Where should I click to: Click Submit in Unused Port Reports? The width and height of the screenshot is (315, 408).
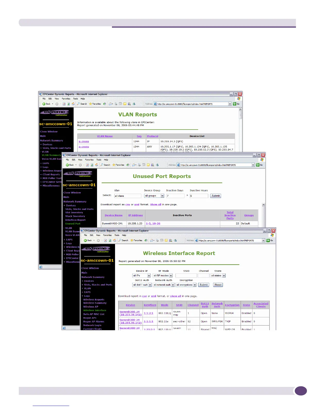click(216, 196)
